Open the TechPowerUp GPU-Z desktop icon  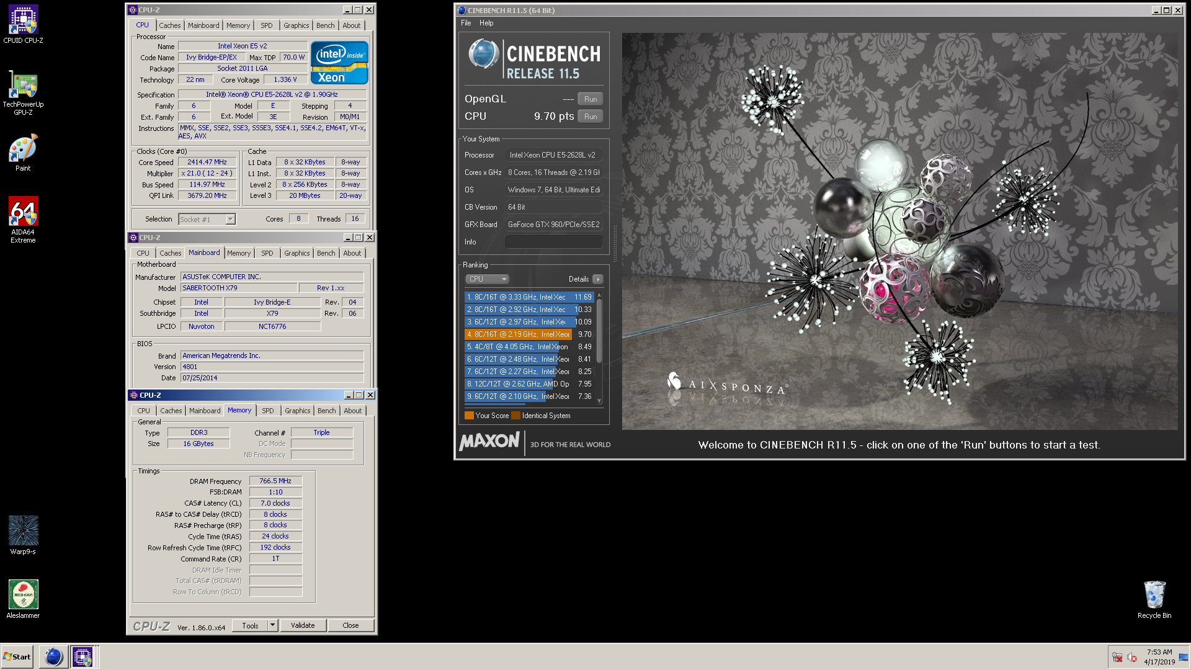(23, 92)
